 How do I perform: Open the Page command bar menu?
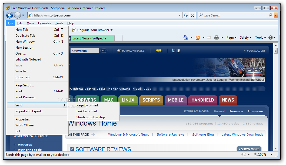(x=231, y=38)
